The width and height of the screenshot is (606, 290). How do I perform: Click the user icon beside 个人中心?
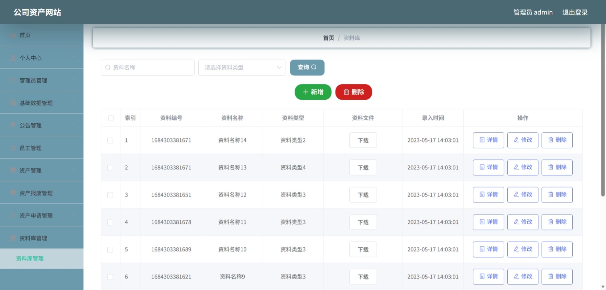13,58
